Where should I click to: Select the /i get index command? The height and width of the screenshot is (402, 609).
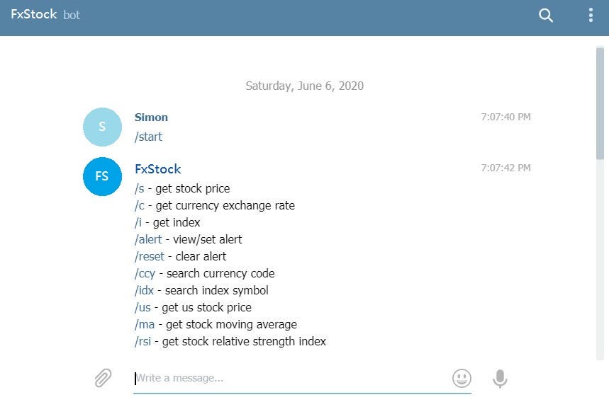[138, 223]
